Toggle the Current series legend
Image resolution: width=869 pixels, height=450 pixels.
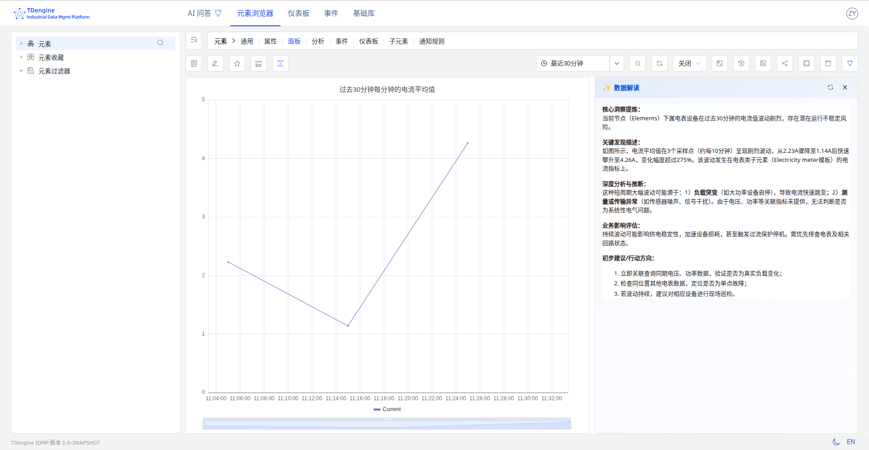coord(387,409)
